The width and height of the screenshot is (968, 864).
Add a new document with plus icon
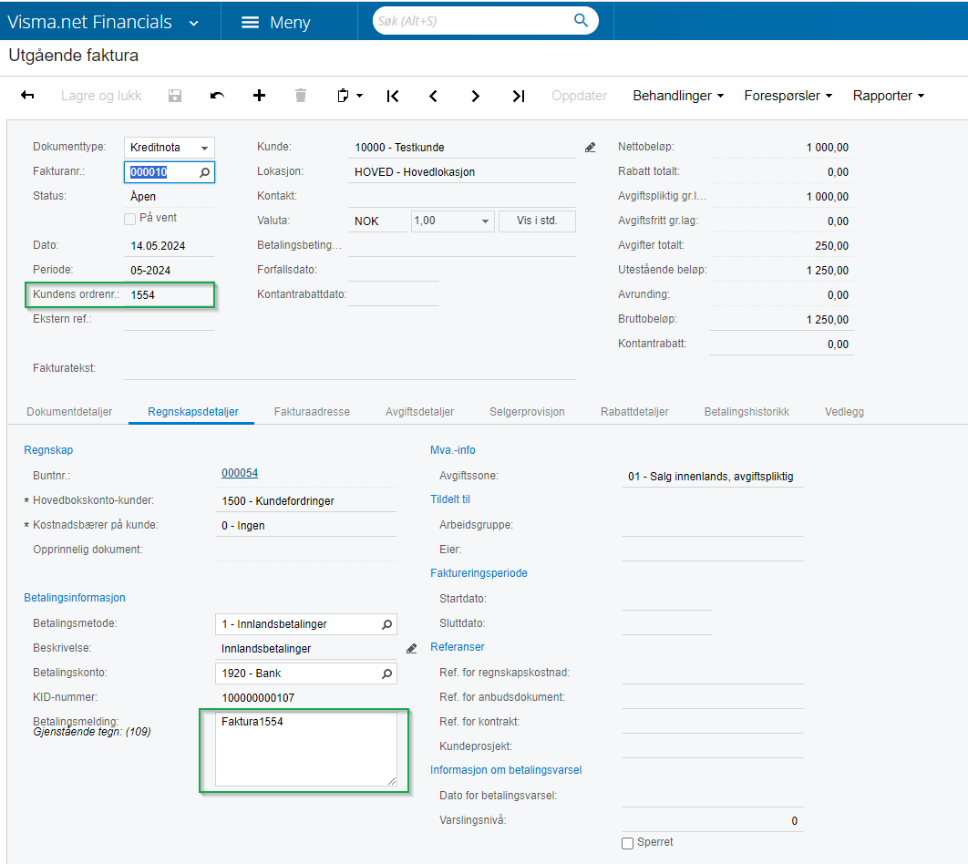[259, 96]
